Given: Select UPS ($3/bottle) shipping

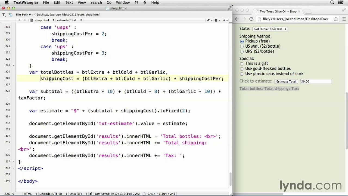Looking at the screenshot, I should [x=242, y=51].
